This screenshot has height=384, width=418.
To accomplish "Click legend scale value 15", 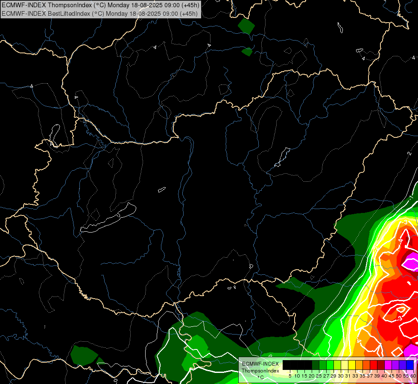I will [304, 376].
